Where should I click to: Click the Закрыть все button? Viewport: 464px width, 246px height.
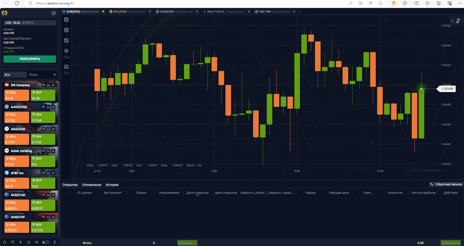(x=451, y=243)
